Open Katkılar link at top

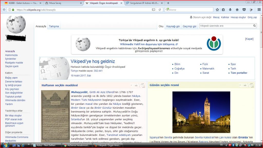[x=225, y=17]
